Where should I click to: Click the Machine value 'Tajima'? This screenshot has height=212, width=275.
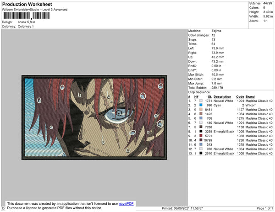pyautogui.click(x=216, y=31)
